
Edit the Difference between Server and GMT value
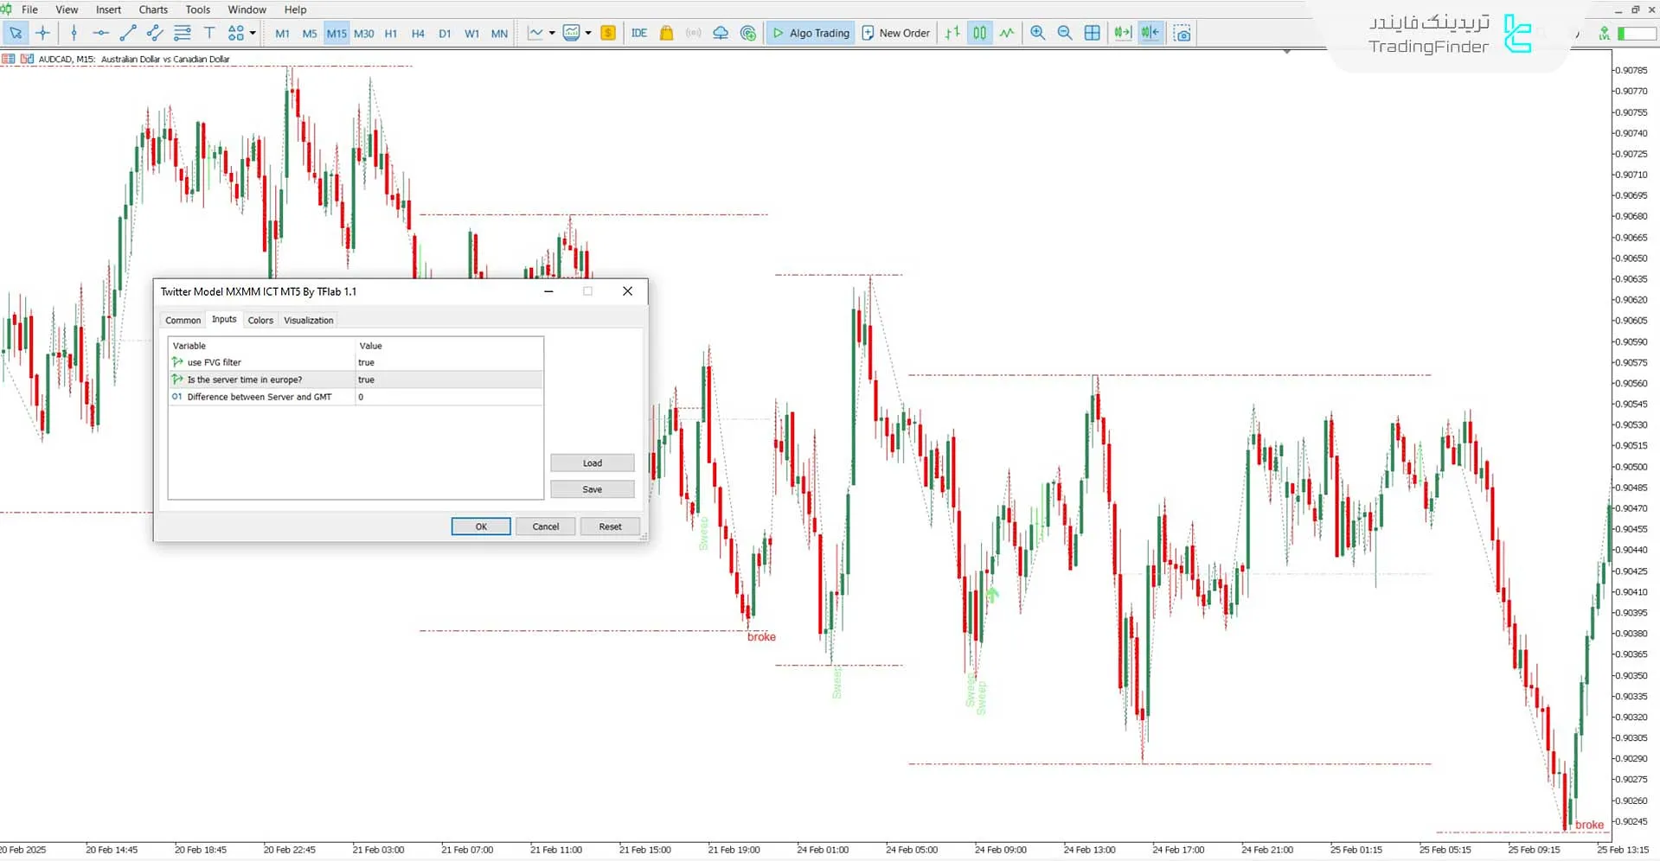click(x=449, y=397)
